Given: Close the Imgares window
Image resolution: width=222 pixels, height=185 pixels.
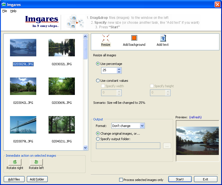Looking at the screenshot, I should 217,4.
